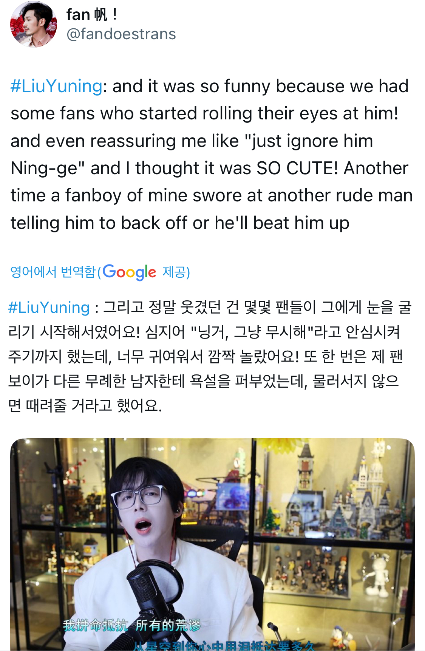
Task: Click the white subtitle "我拼命抵抗 所有的荒谬"
Action: point(132,625)
